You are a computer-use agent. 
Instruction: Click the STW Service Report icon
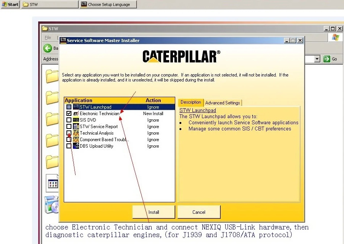(x=76, y=126)
